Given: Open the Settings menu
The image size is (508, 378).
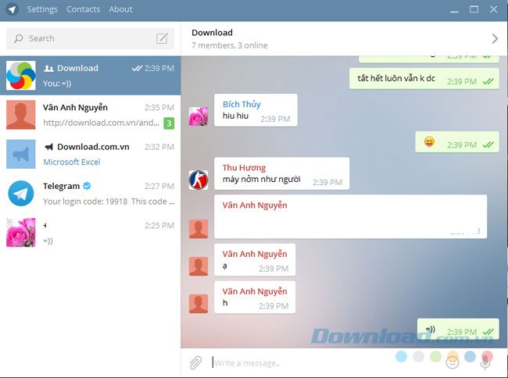Looking at the screenshot, I should click(x=42, y=9).
